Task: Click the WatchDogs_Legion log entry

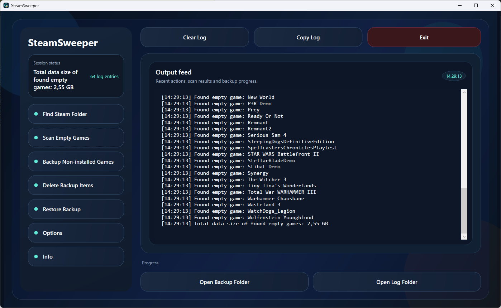Action: pos(228,211)
